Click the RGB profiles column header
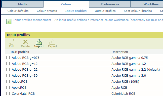Screen dimensions: 163x96 (x=20, y=52)
